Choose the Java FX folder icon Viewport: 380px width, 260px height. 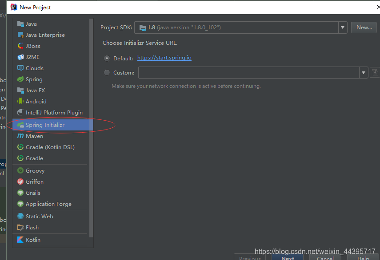20,90
